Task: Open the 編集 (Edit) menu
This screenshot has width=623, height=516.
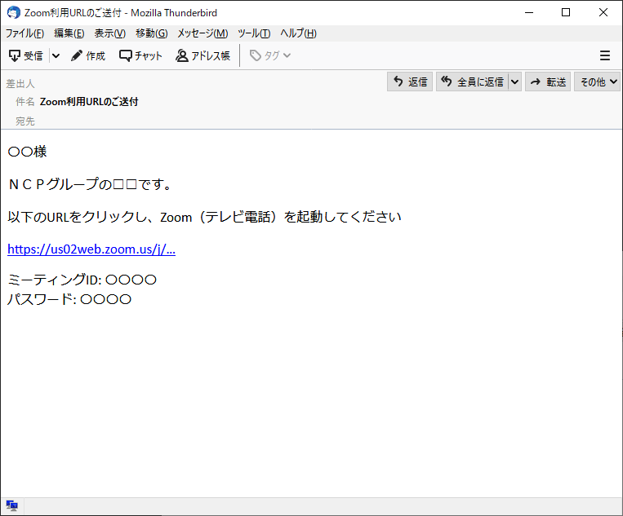Action: [69, 33]
